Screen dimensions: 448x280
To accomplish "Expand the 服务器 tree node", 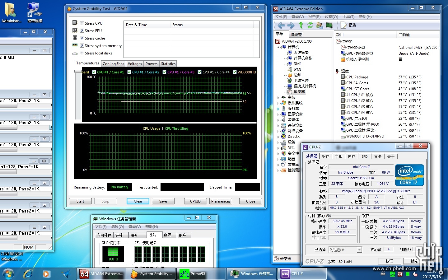I will pyautogui.click(x=278, y=109).
